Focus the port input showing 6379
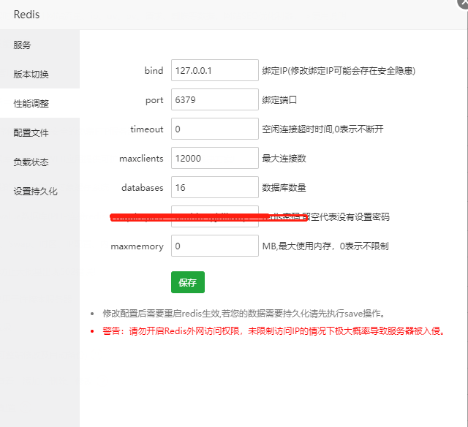468x427 pixels. tap(214, 99)
